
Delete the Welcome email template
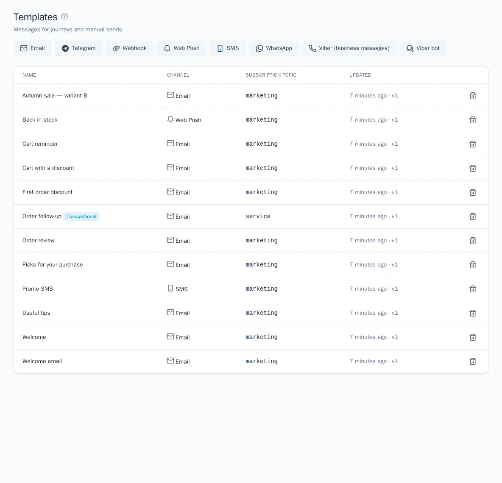click(x=473, y=361)
